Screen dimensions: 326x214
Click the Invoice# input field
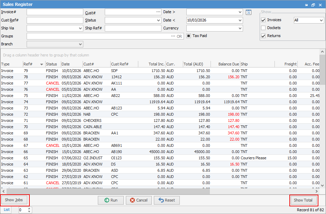tap(55, 12)
